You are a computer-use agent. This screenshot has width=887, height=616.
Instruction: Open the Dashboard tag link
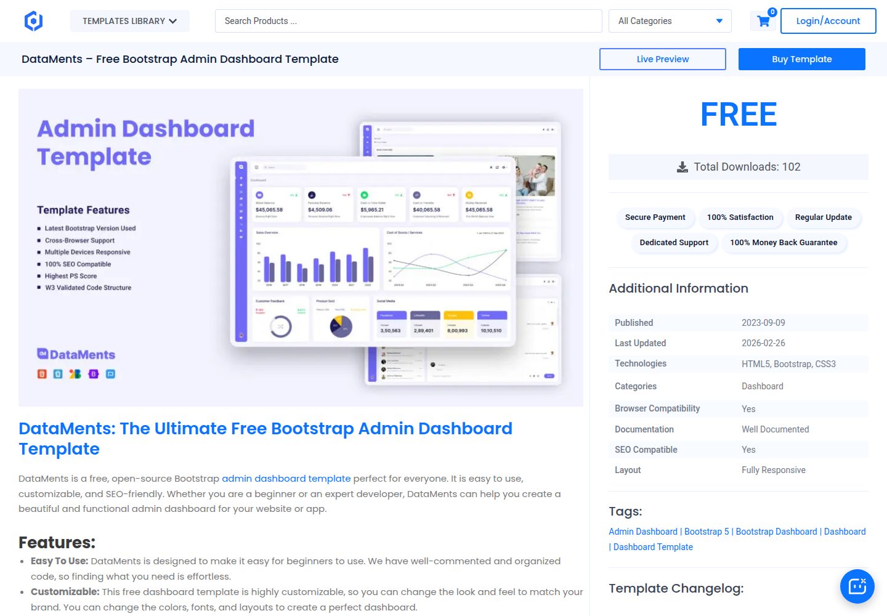coord(845,532)
